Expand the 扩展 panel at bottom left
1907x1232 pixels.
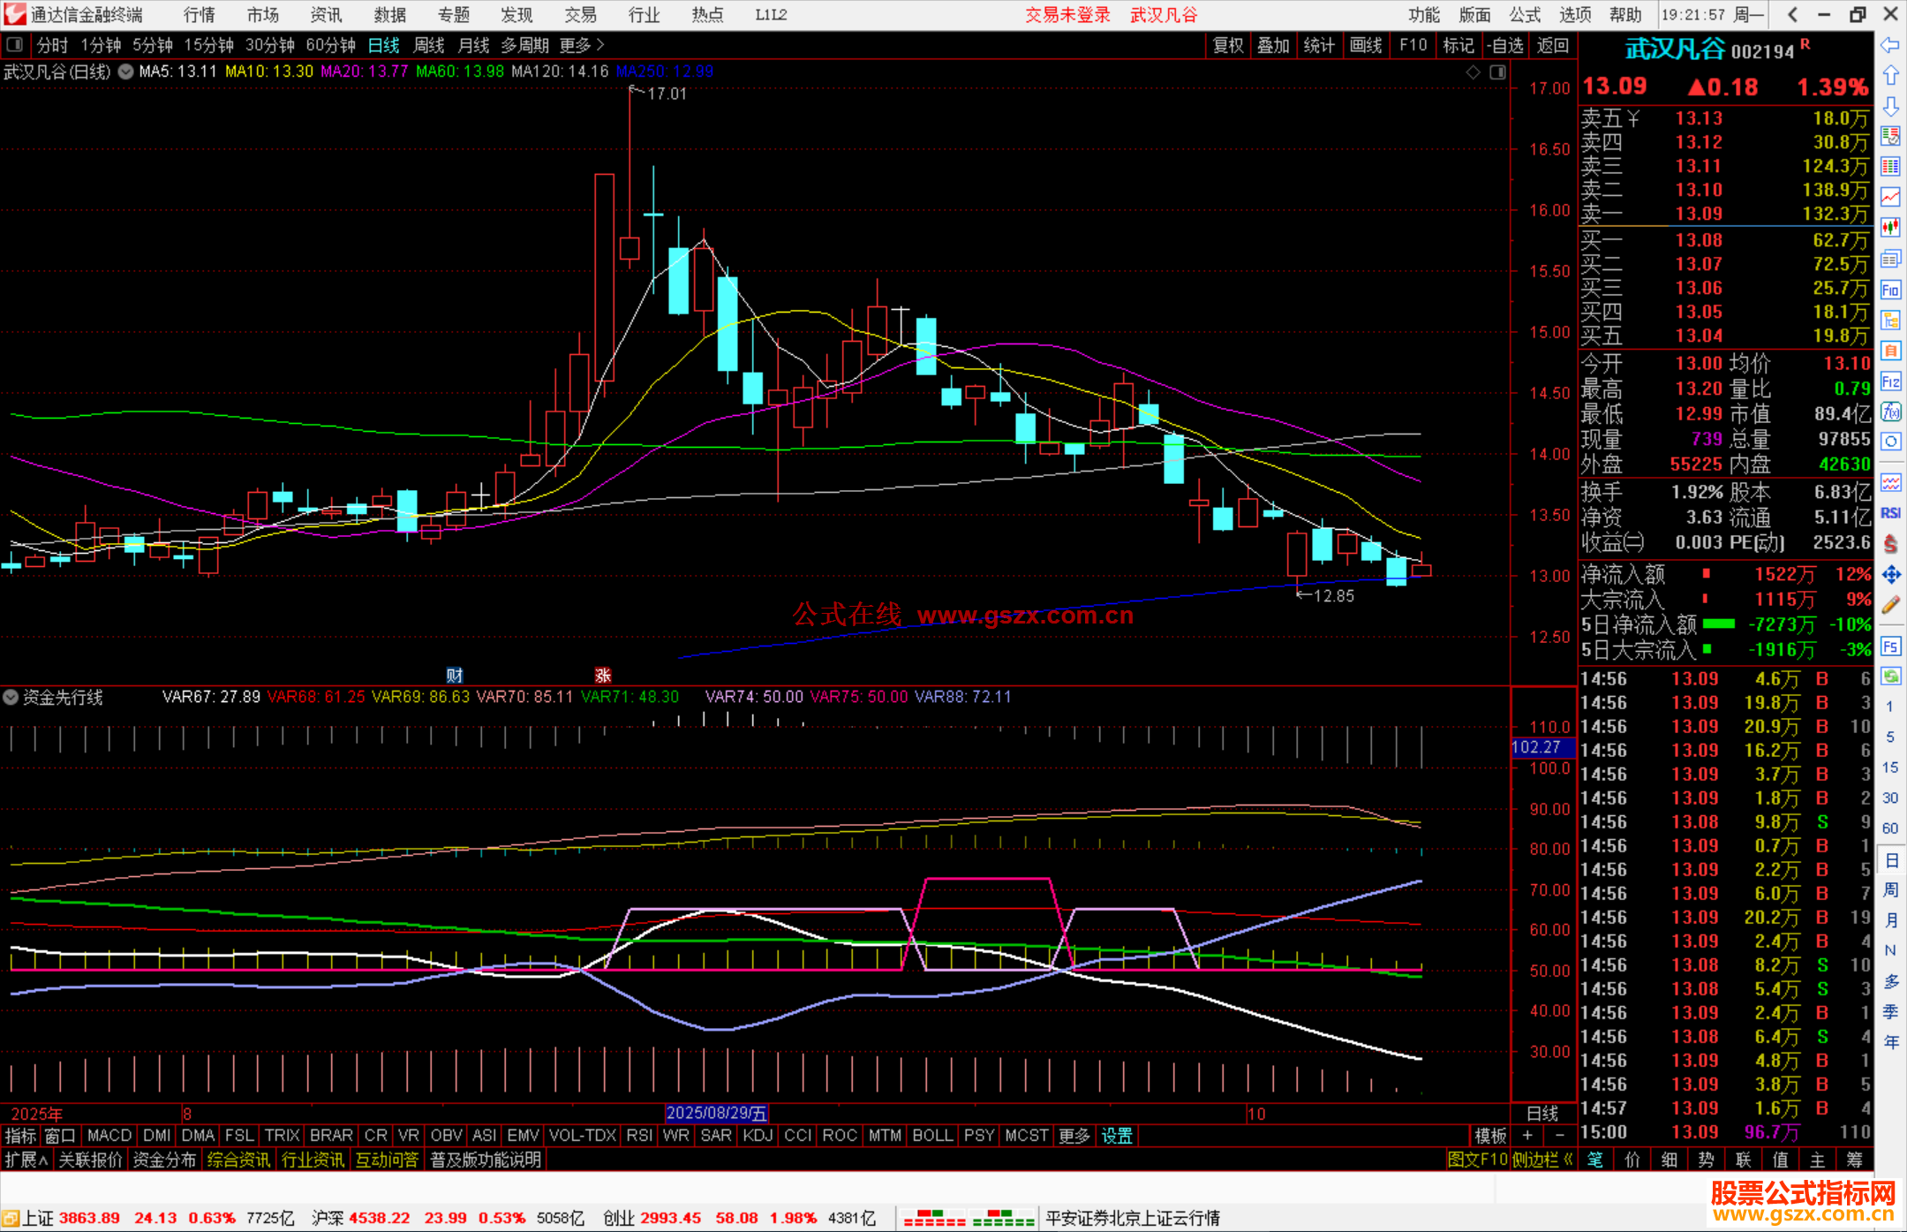pyautogui.click(x=26, y=1160)
